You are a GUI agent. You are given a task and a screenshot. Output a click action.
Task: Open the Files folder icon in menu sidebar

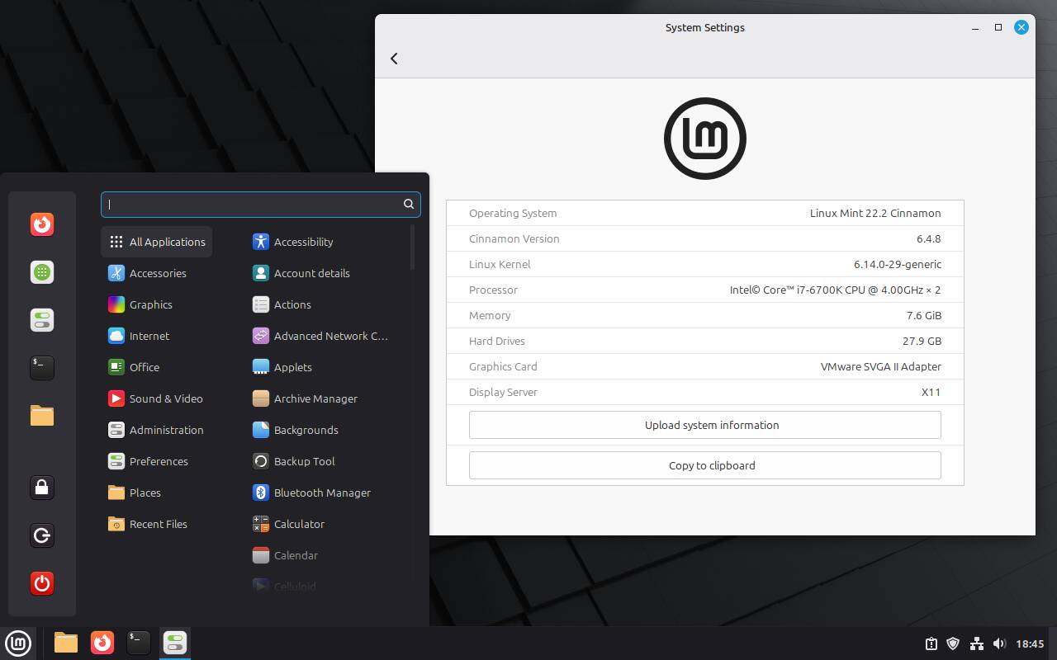point(42,416)
